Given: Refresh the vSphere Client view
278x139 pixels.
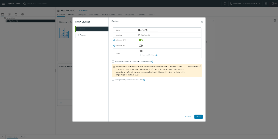Looking at the screenshot, I should [x=225, y=4].
